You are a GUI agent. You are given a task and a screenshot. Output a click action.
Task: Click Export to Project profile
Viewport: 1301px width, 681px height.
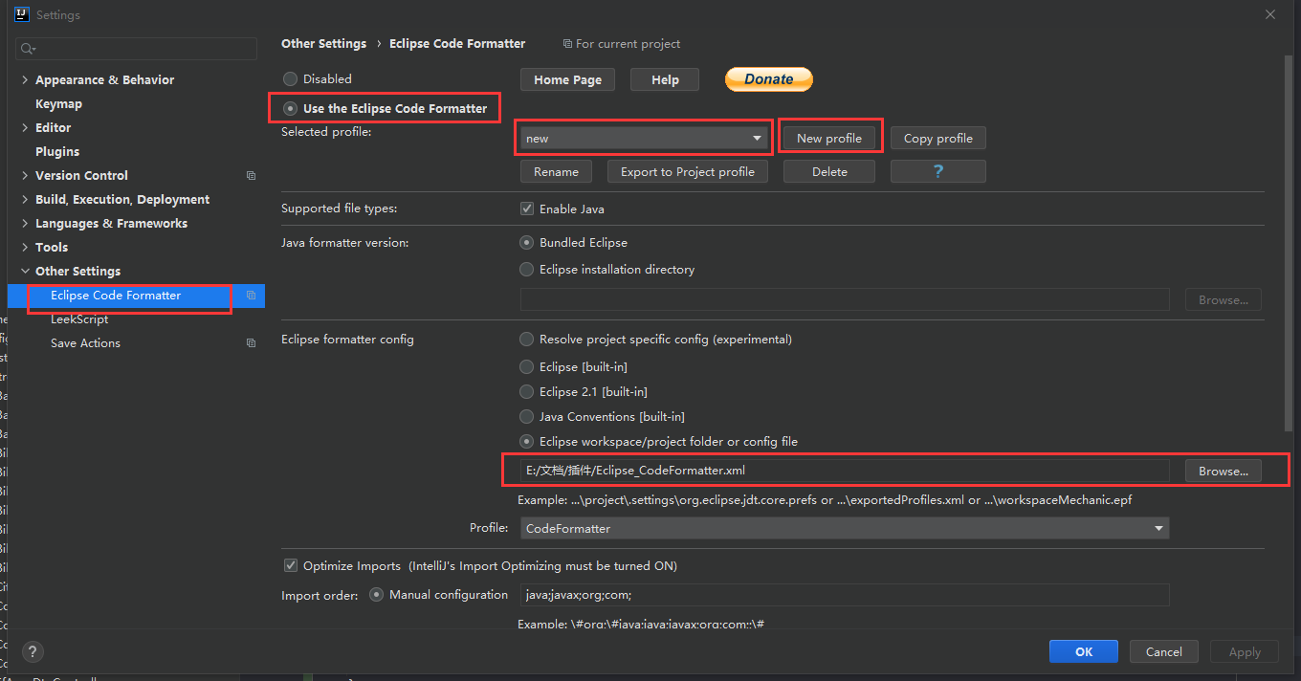688,171
